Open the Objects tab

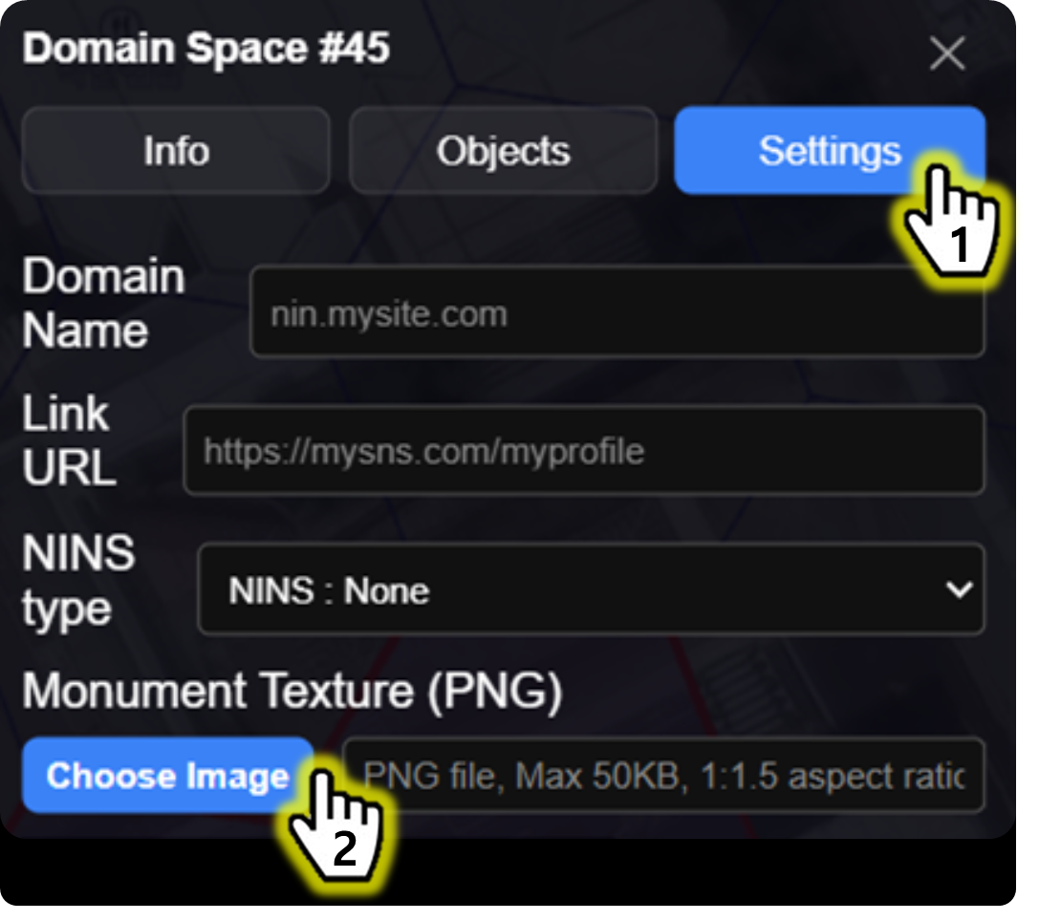[x=503, y=151]
